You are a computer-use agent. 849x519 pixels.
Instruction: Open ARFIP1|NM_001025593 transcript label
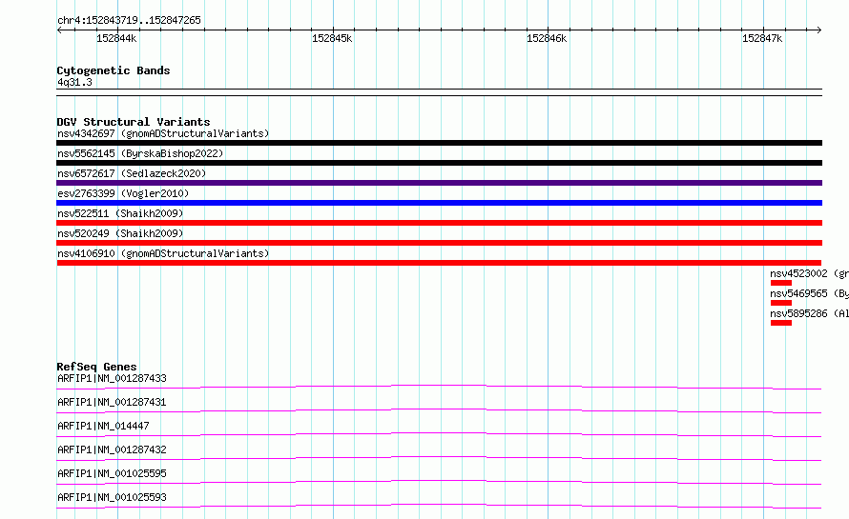[x=112, y=497]
